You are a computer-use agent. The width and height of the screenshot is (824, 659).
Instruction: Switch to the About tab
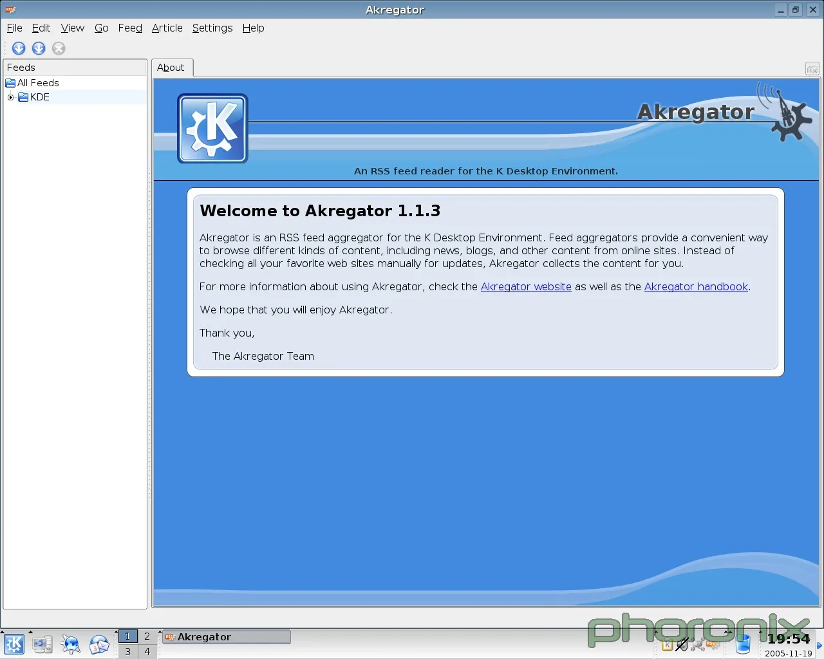(171, 68)
